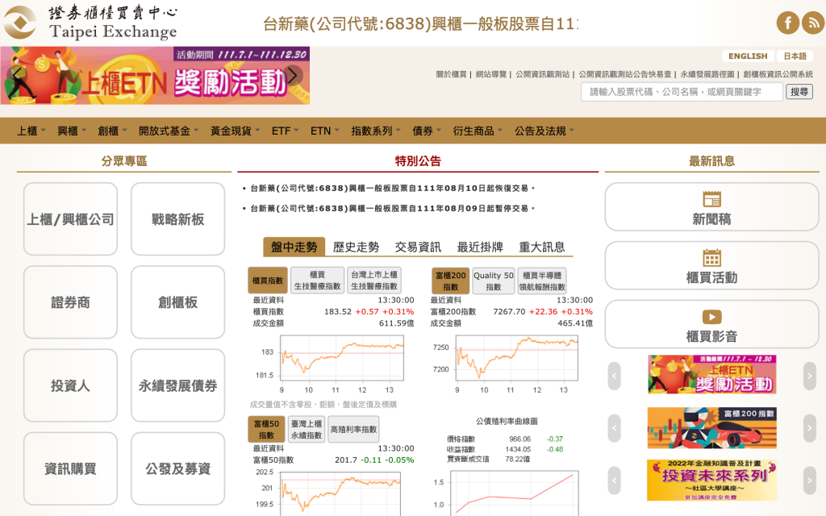This screenshot has width=826, height=516.
Task: Open the 公開資訊觀測站 link
Action: click(x=543, y=74)
